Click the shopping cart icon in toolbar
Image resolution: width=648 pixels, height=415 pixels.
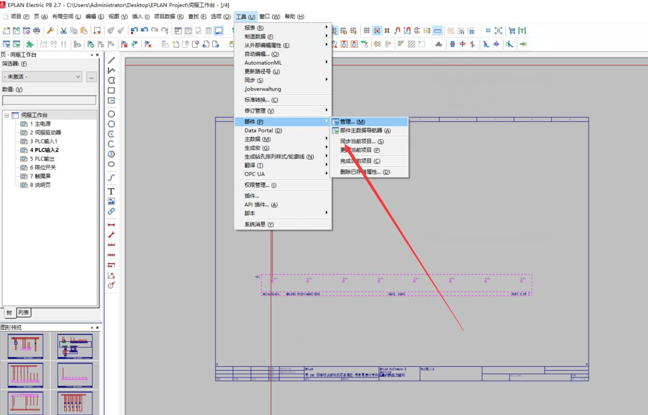coord(512,31)
